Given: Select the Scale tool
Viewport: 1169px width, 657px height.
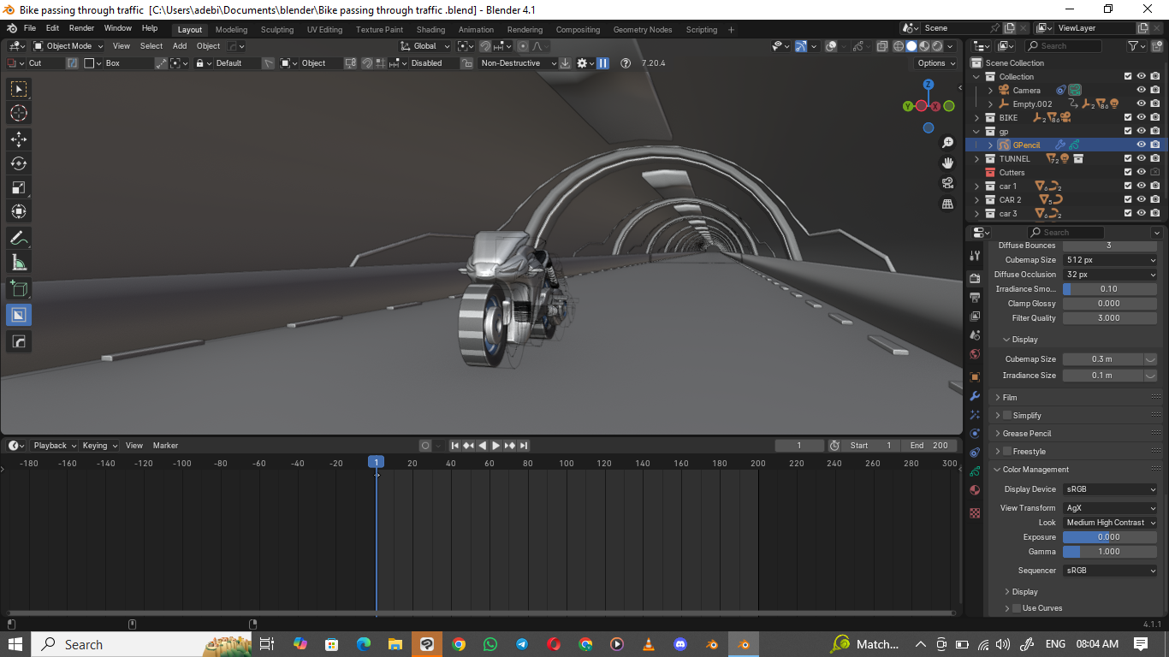Looking at the screenshot, I should click(x=19, y=187).
